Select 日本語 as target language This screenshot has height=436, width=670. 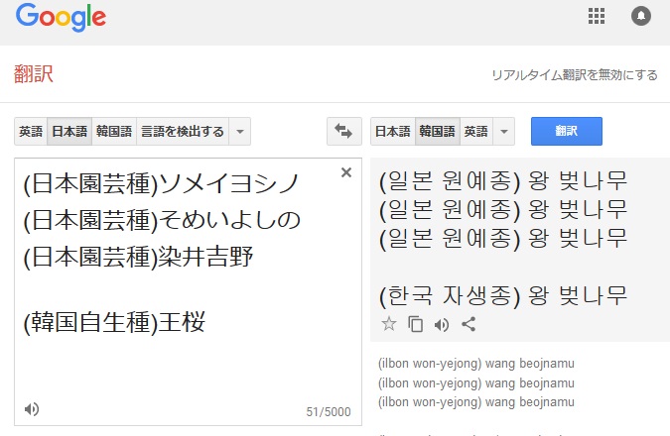point(392,131)
